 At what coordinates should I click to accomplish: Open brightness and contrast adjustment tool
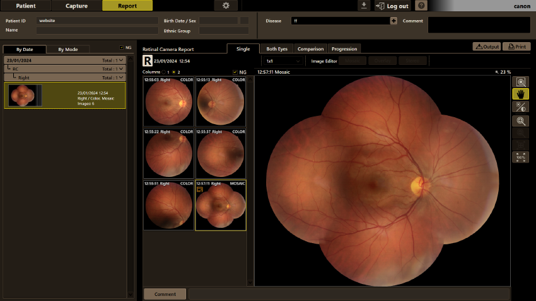tap(520, 107)
